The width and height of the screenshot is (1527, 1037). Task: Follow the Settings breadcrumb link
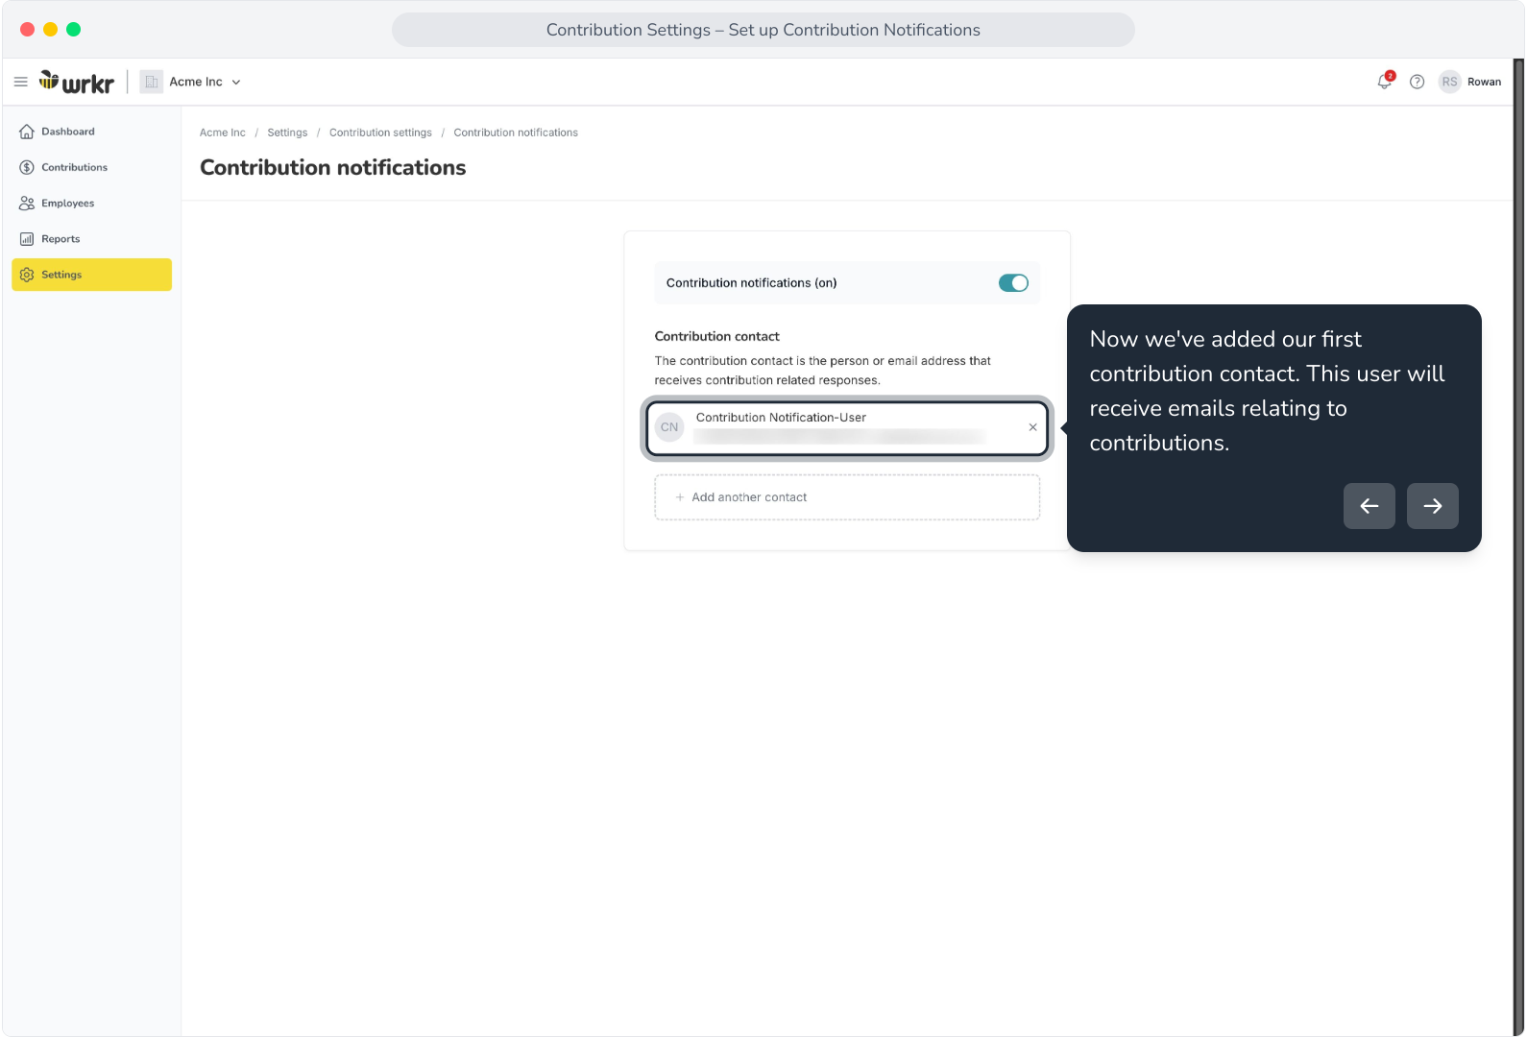point(287,133)
